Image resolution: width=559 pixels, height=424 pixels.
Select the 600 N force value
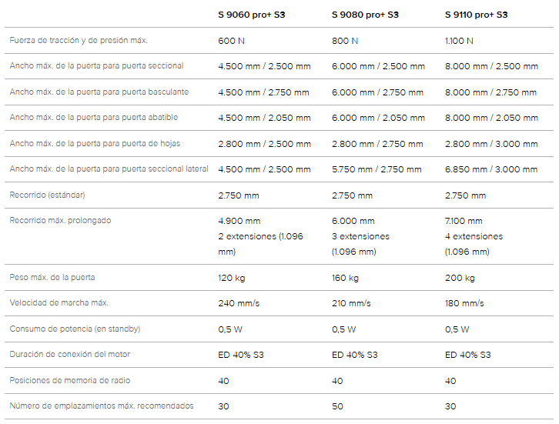[231, 40]
